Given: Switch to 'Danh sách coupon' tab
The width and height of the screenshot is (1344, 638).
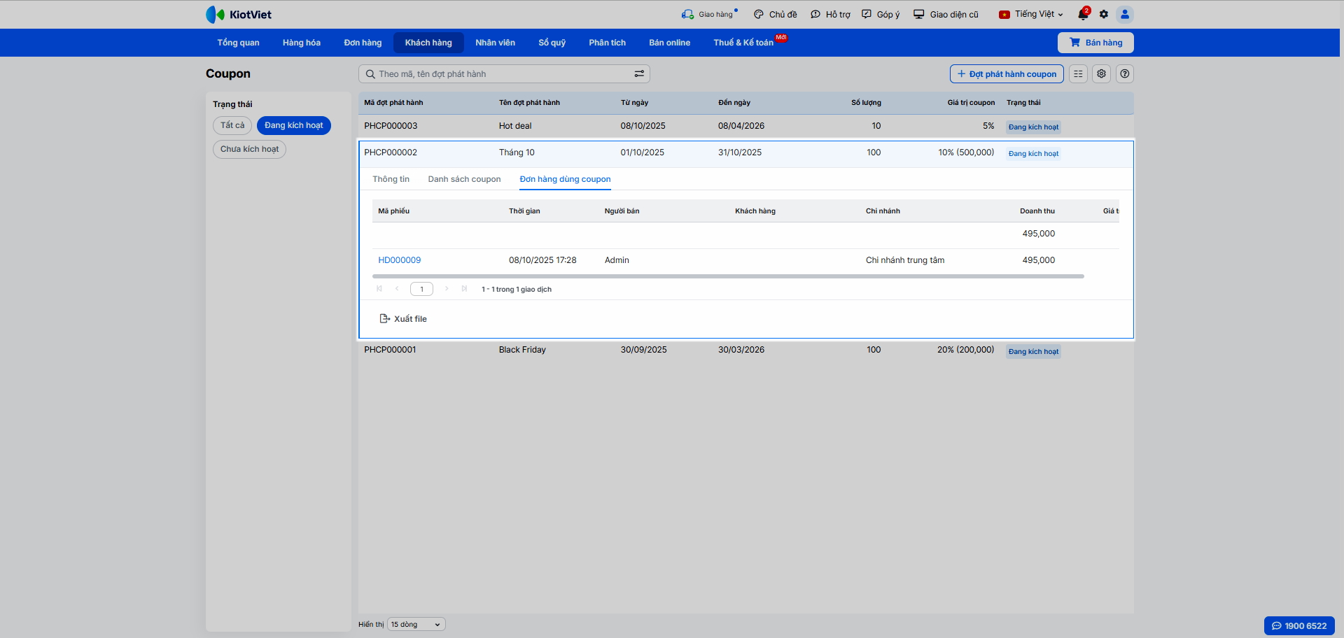Looking at the screenshot, I should click(464, 180).
